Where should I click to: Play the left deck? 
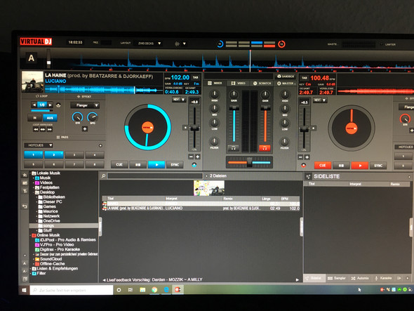pyautogui.click(x=156, y=164)
